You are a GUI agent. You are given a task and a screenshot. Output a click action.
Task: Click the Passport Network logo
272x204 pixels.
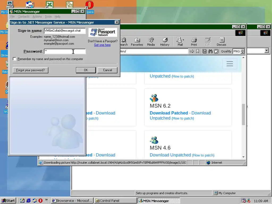tap(103, 32)
